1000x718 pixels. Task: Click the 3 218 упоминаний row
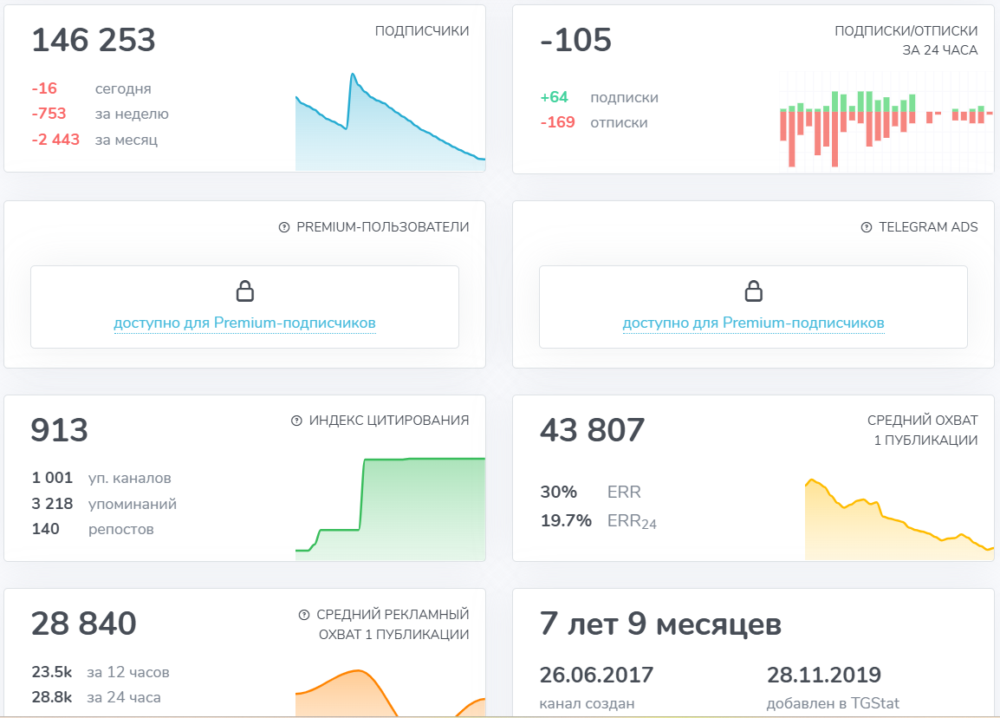click(104, 504)
